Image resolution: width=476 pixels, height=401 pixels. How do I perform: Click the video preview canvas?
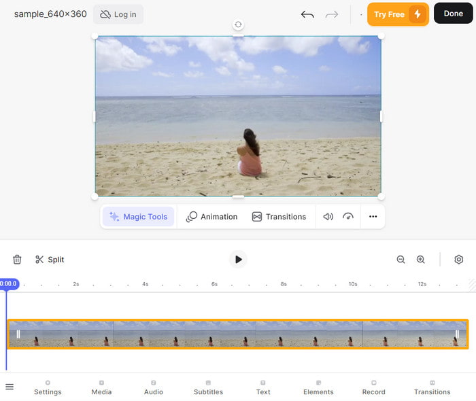click(238, 116)
